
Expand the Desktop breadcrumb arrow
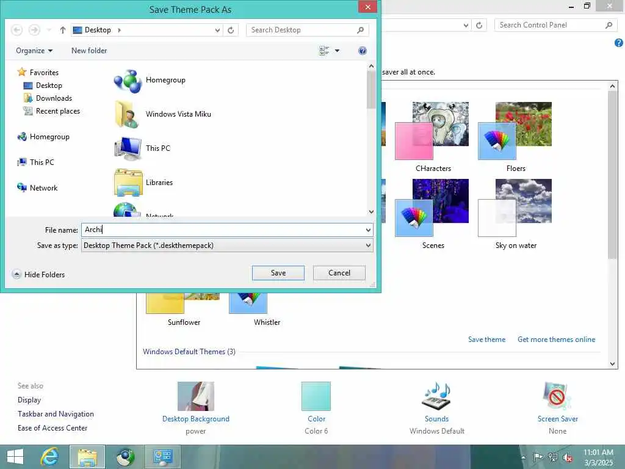119,30
